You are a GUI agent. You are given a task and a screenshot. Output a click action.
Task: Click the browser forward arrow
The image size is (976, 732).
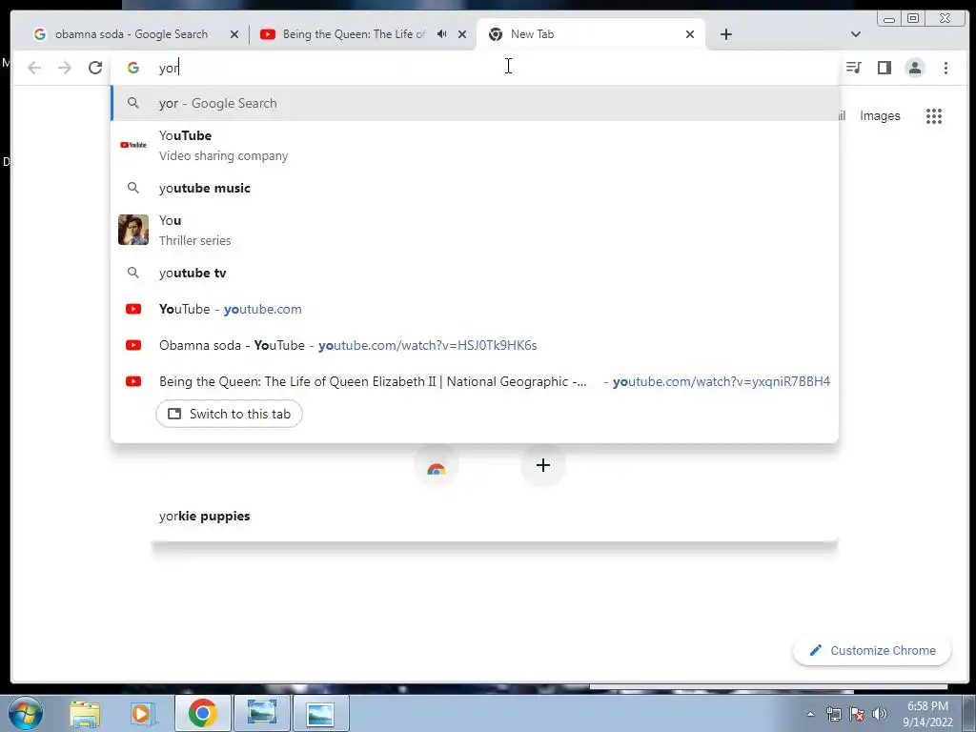point(65,68)
